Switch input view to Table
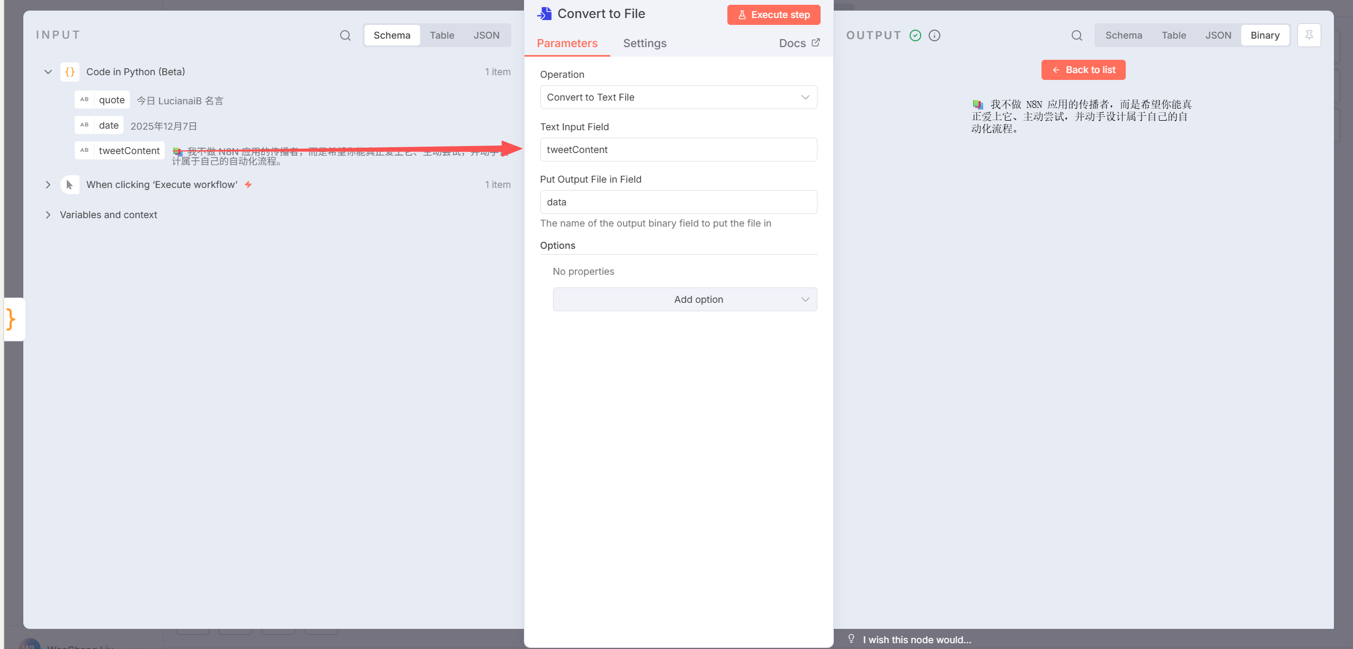 (442, 35)
